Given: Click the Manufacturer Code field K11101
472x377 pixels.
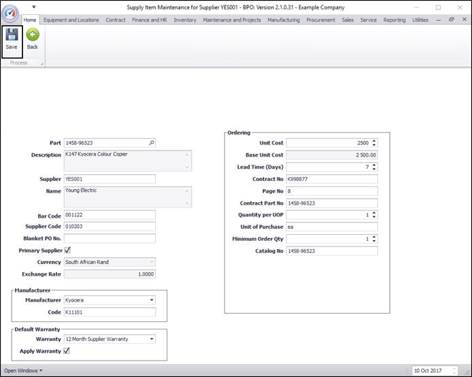Looking at the screenshot, I should click(x=110, y=312).
